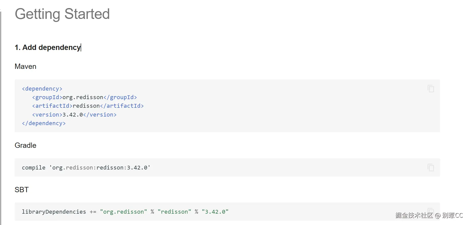Click org.redisson in the groupId line
469x225 pixels.
coord(83,97)
